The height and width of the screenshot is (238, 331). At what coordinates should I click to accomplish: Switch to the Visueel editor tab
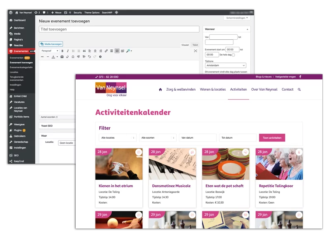point(185,45)
